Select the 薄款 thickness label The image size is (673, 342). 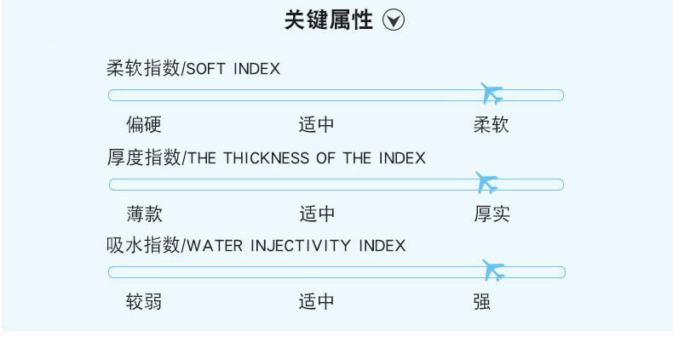click(144, 214)
